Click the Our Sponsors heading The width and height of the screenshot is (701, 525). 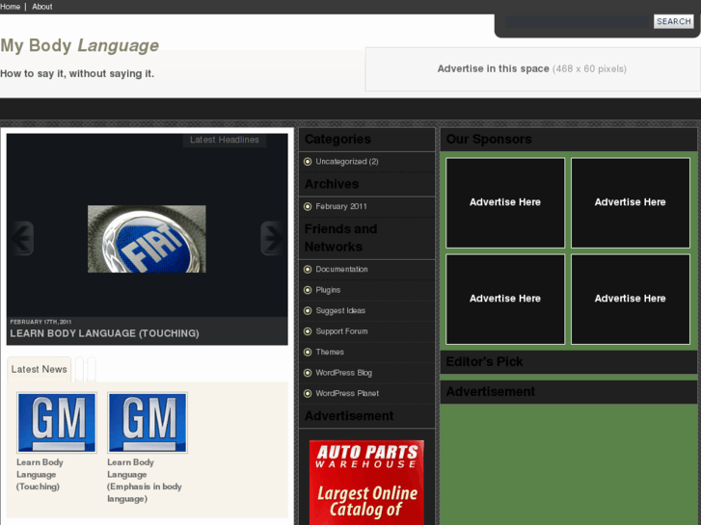[x=489, y=140]
